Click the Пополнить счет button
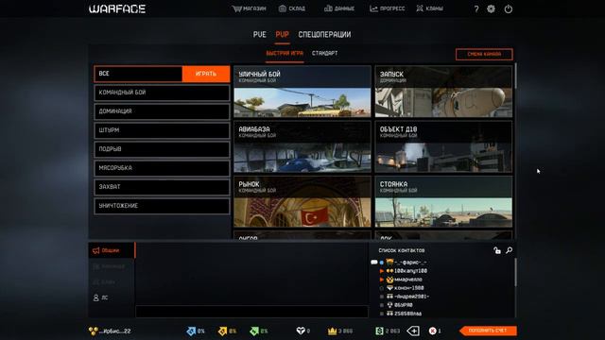Image resolution: width=605 pixels, height=340 pixels. tap(488, 331)
